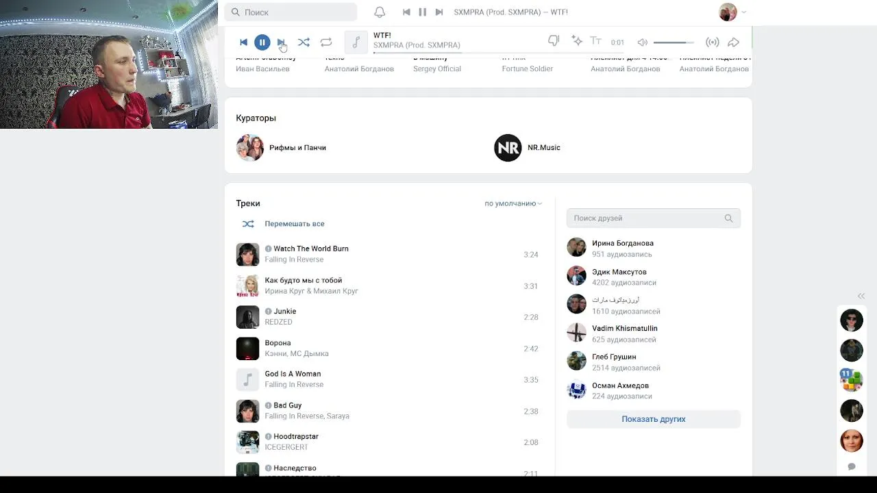Open chat with badge 11 avatar
877x493 pixels.
click(x=852, y=380)
